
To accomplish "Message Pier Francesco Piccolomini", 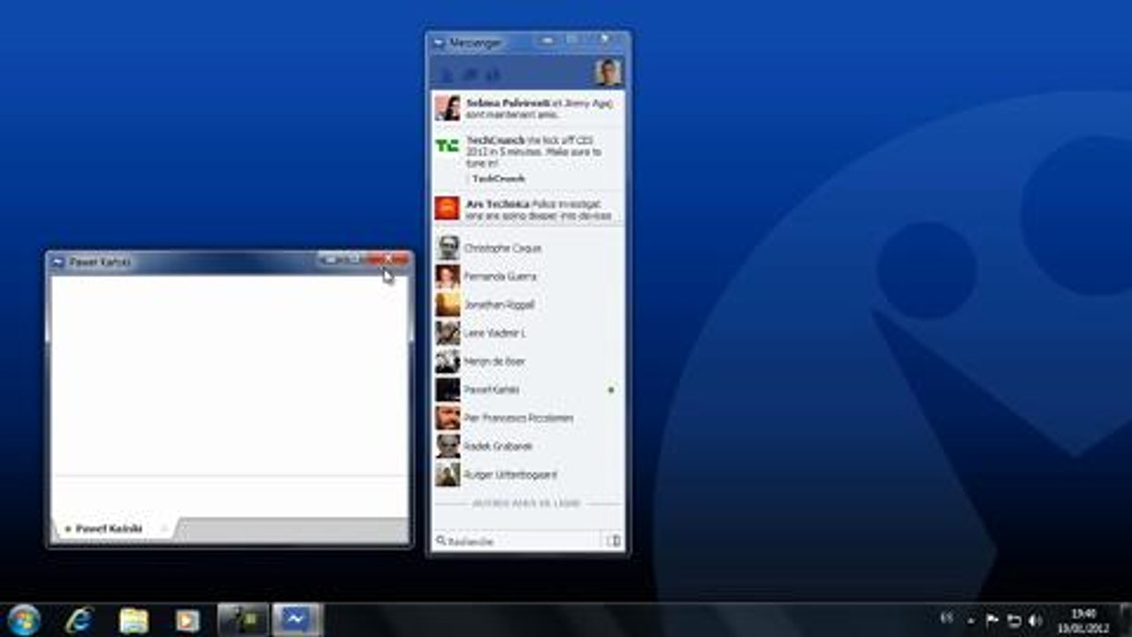I will click(527, 418).
